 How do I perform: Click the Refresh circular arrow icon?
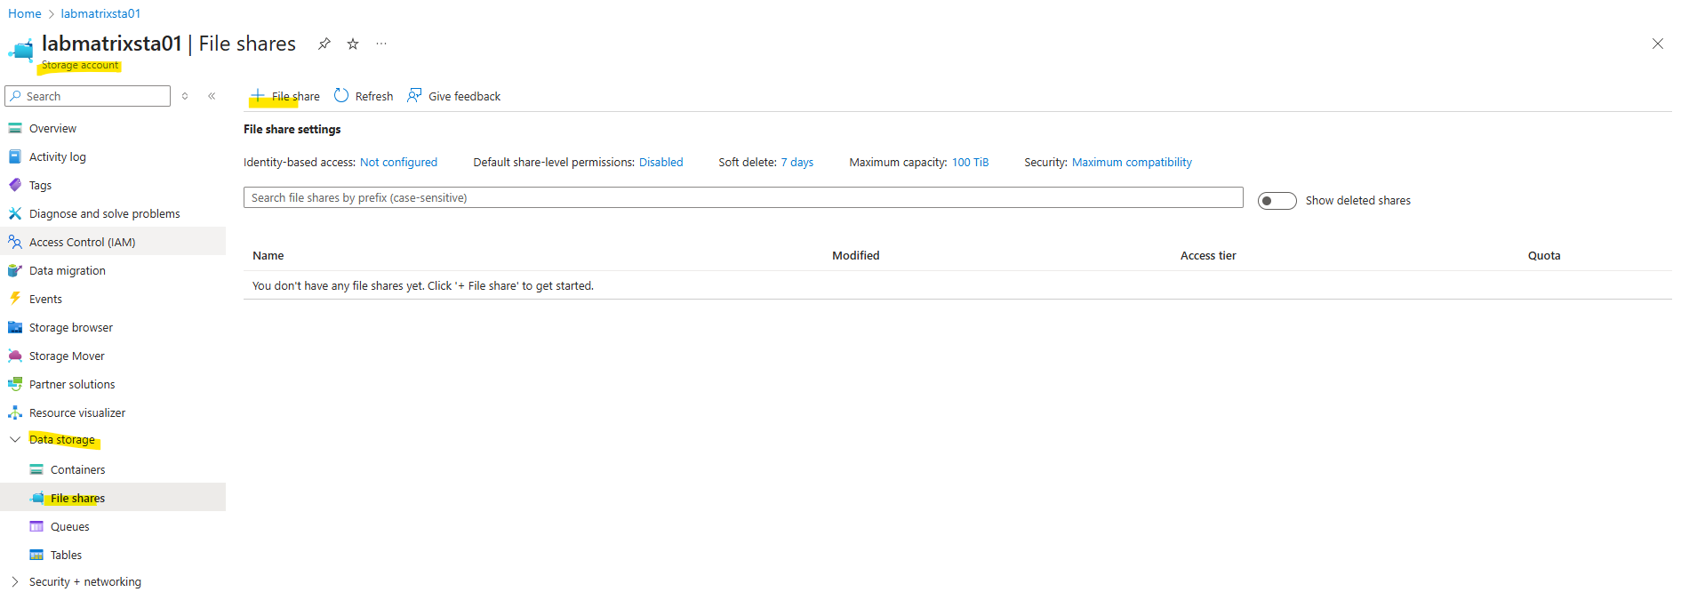coord(341,95)
